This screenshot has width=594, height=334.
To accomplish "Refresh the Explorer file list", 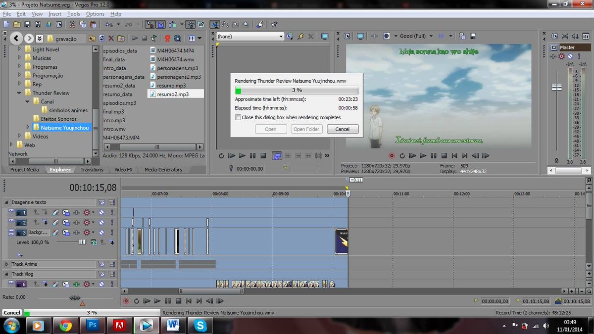I will click(101, 38).
